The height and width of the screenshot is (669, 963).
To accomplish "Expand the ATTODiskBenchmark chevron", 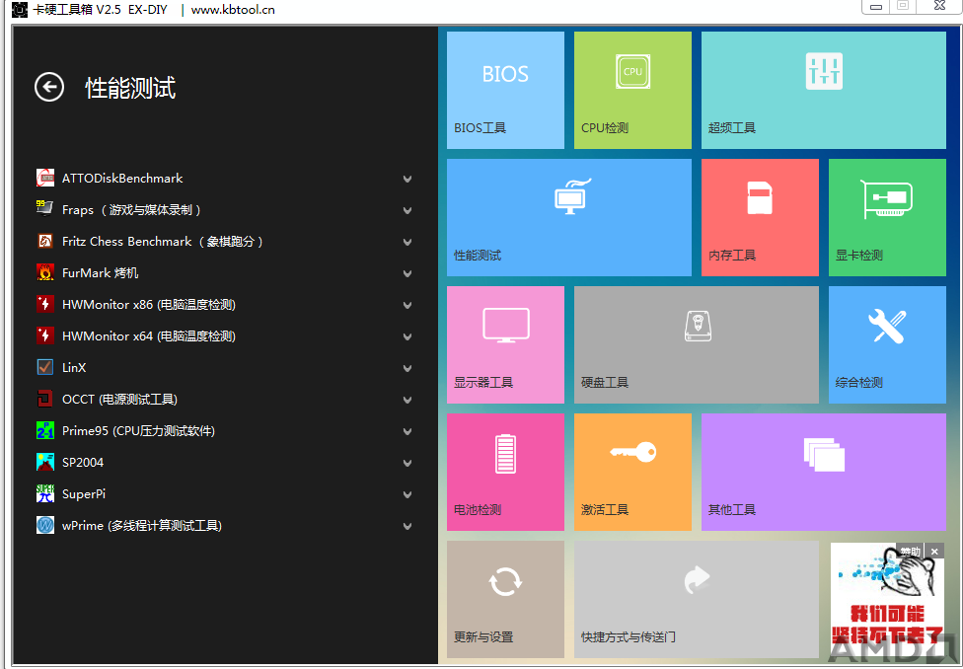I will (407, 179).
